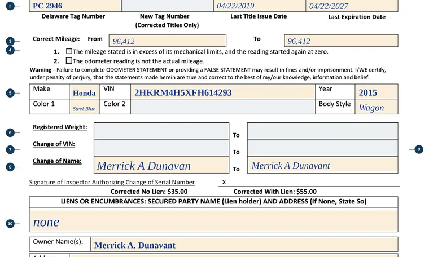Viewport: 429px width, 257px height.
Task: Click the Body Style label cell
Action: tap(335, 107)
